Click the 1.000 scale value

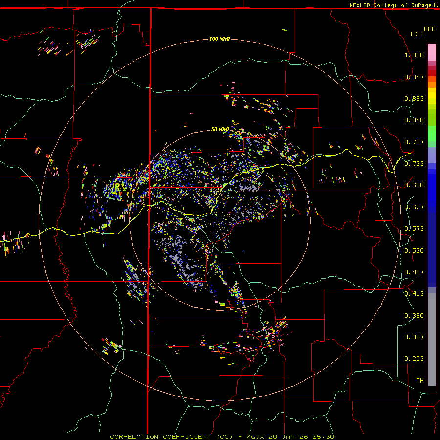tap(414, 55)
